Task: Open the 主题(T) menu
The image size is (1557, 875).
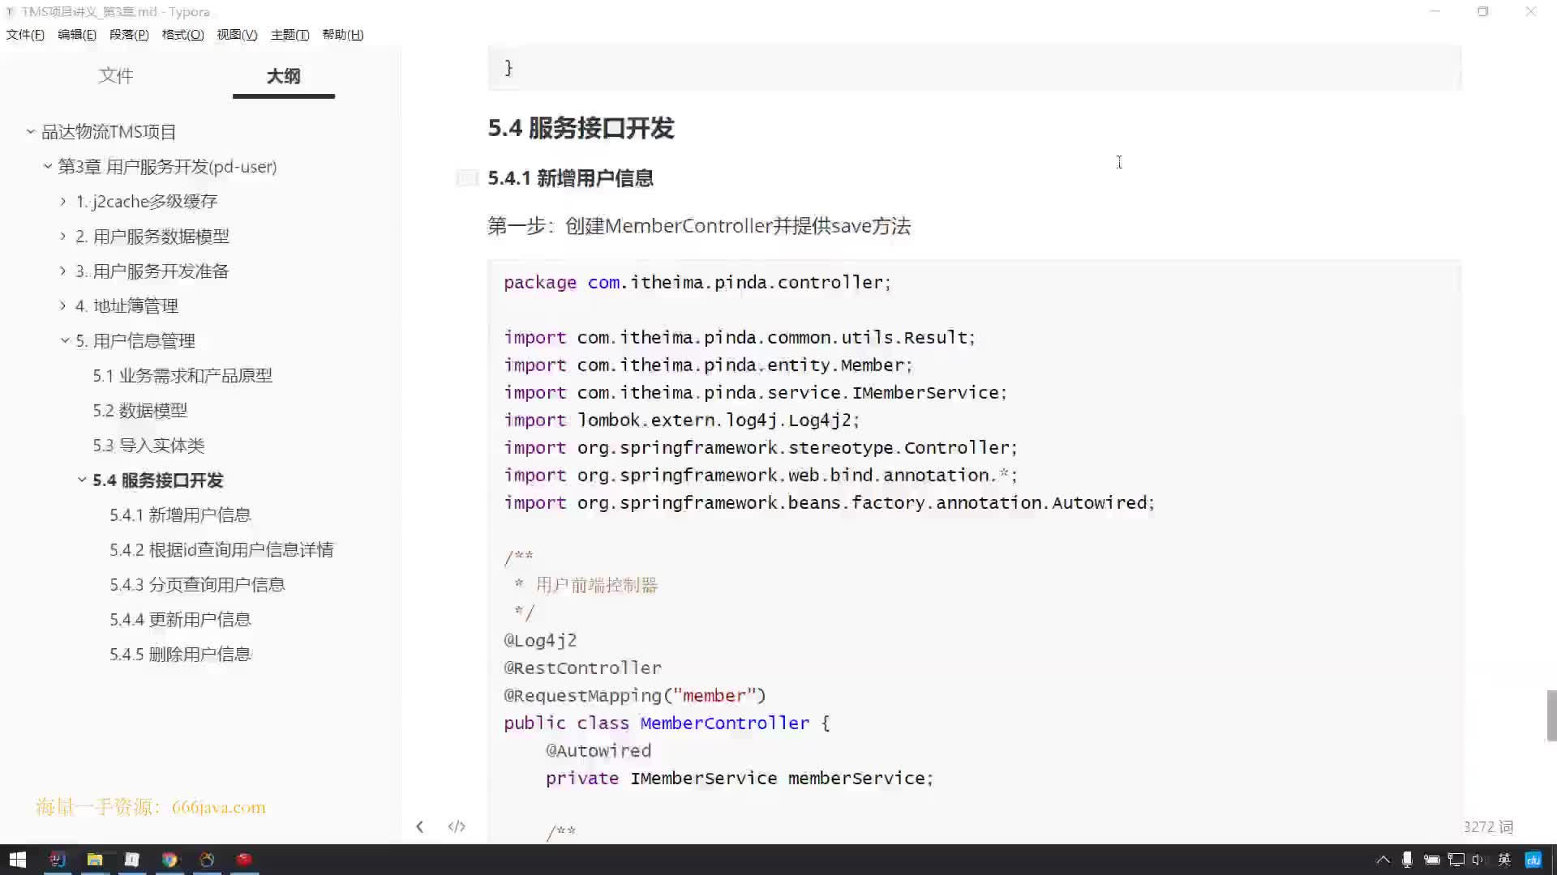Action: (x=290, y=35)
